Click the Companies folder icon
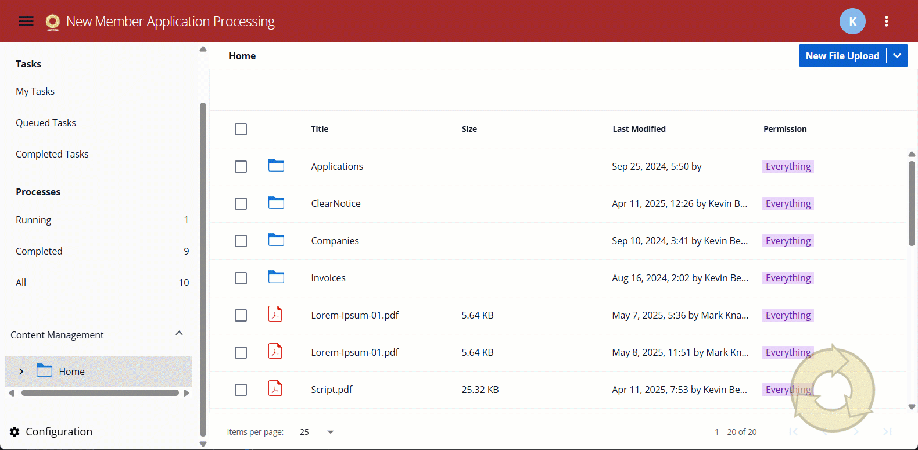 click(276, 240)
